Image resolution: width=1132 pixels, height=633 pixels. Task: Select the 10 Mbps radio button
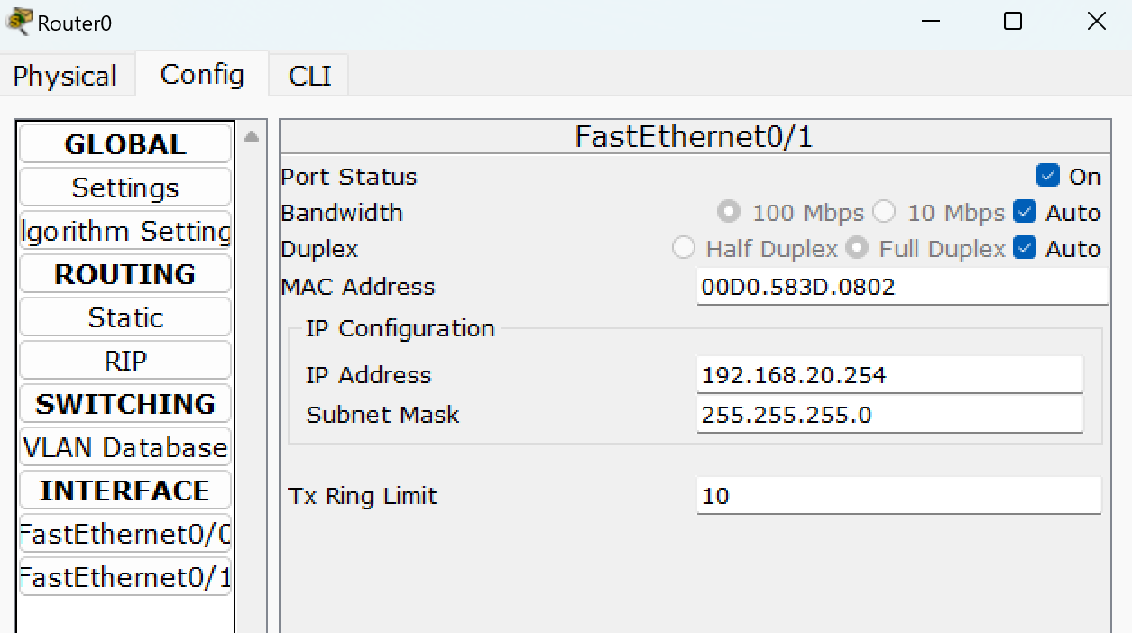pyautogui.click(x=884, y=212)
